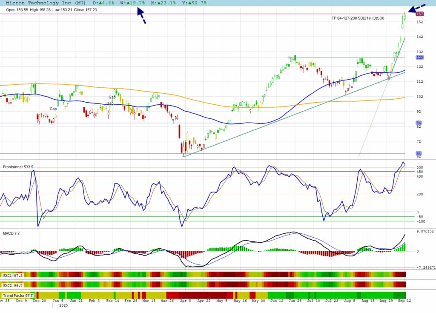Click the FXC1 97.3 heat bar label

click(12, 276)
